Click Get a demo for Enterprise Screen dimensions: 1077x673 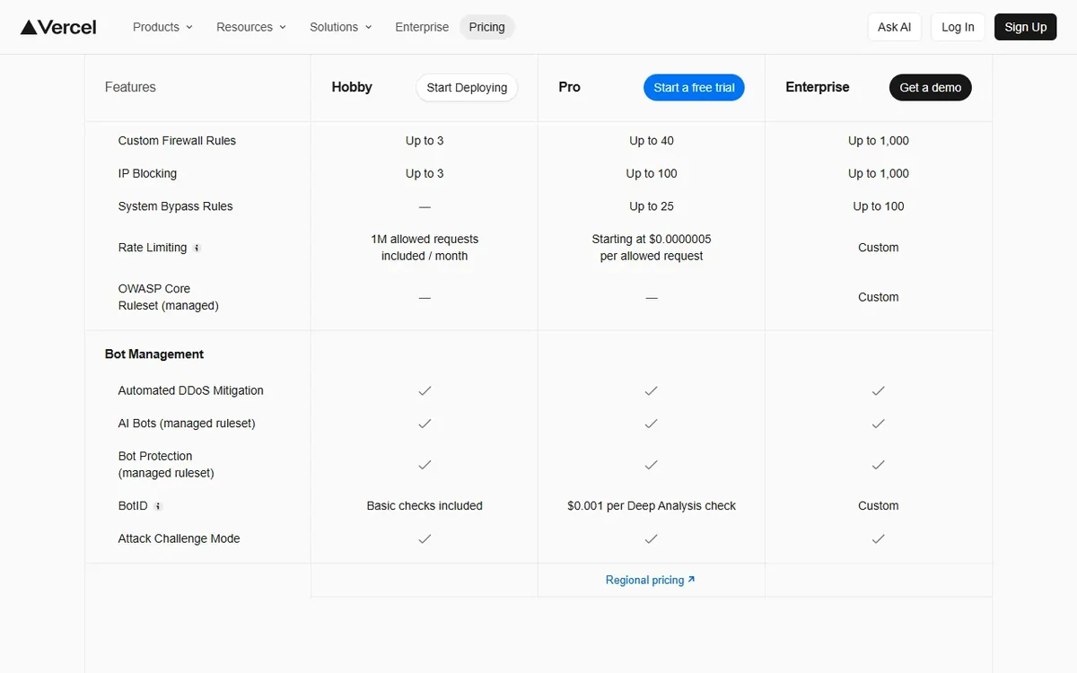930,87
